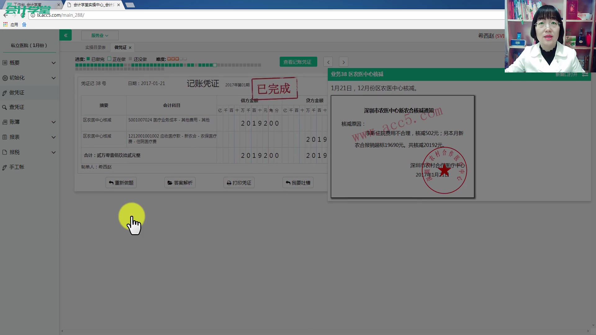This screenshot has height=335, width=596.
Task: Open the browser apps grid icon
Action: [x=5, y=25]
